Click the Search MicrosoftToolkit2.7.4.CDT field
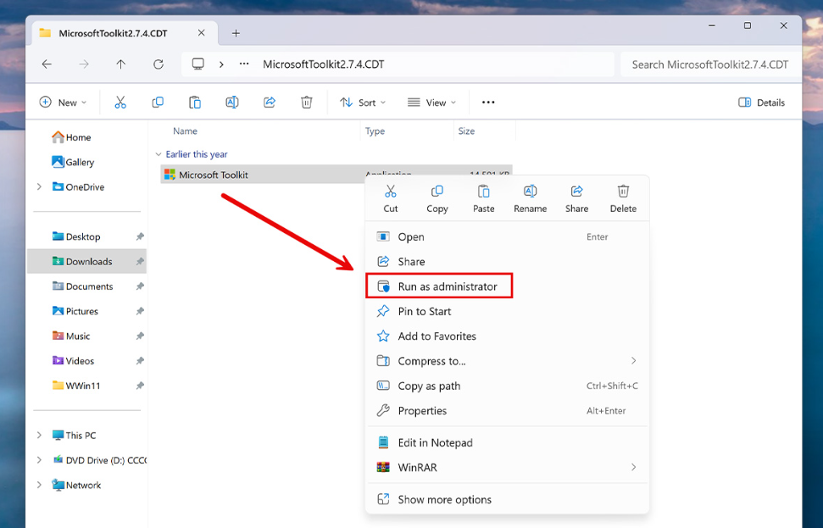The image size is (823, 528). [x=709, y=64]
